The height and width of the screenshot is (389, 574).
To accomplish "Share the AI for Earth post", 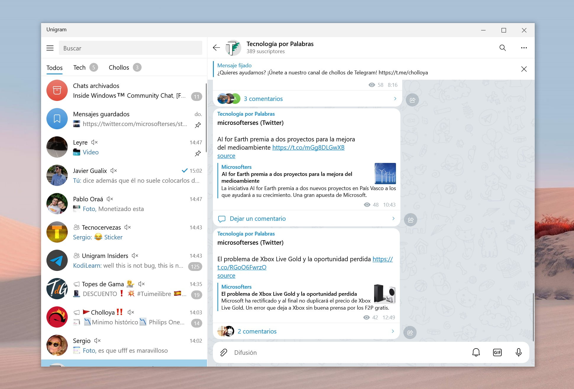I will coord(410,220).
